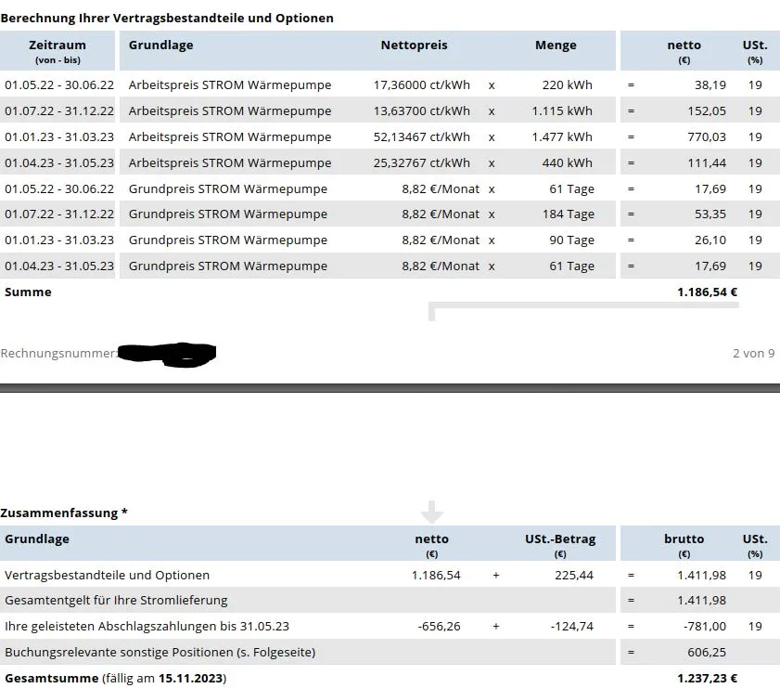Select the 'USt.-Betrag' column header
Image resolution: width=780 pixels, height=688 pixels.
click(x=560, y=539)
